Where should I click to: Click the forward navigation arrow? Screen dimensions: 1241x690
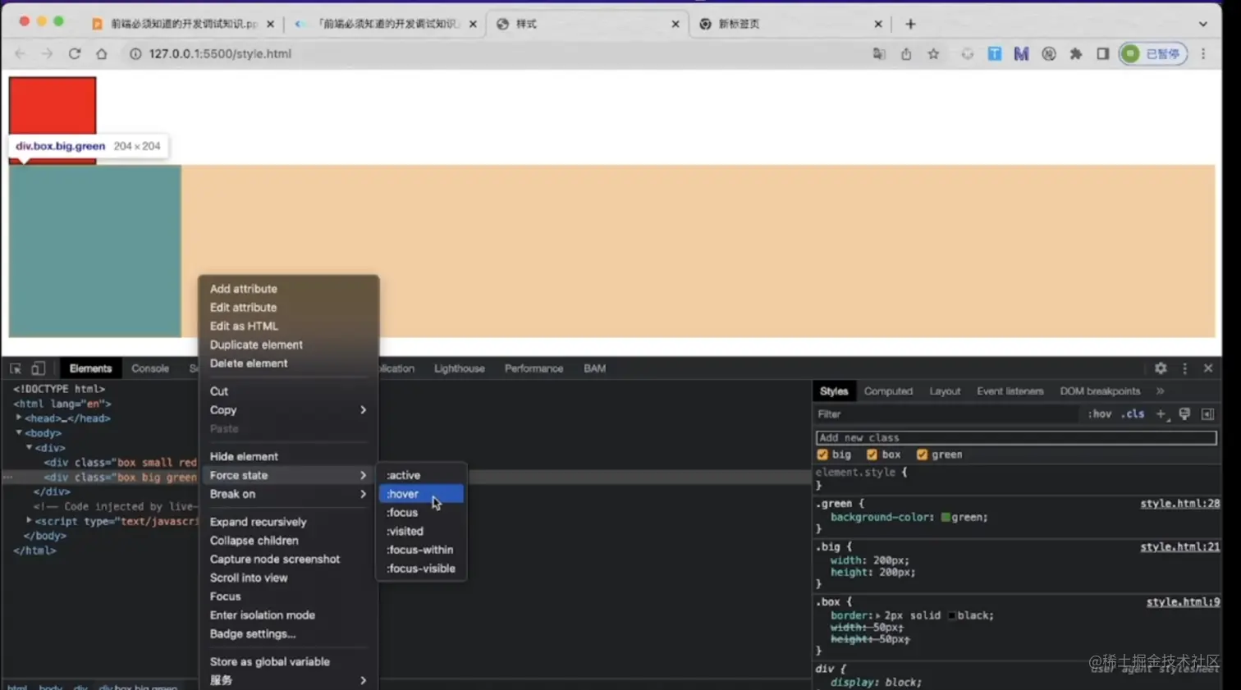coord(47,53)
